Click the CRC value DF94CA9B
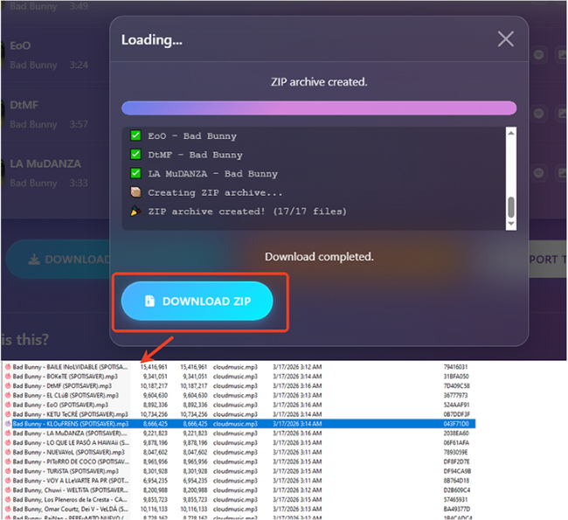The image size is (568, 520). 457,471
